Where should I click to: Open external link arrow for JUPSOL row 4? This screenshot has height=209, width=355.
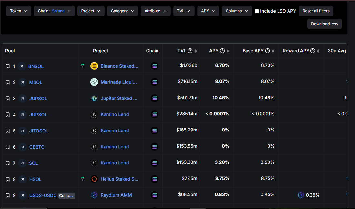[x=22, y=115]
